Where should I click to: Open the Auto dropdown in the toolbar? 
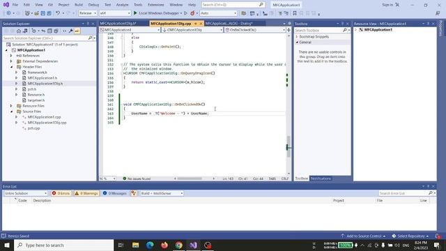click(x=218, y=13)
